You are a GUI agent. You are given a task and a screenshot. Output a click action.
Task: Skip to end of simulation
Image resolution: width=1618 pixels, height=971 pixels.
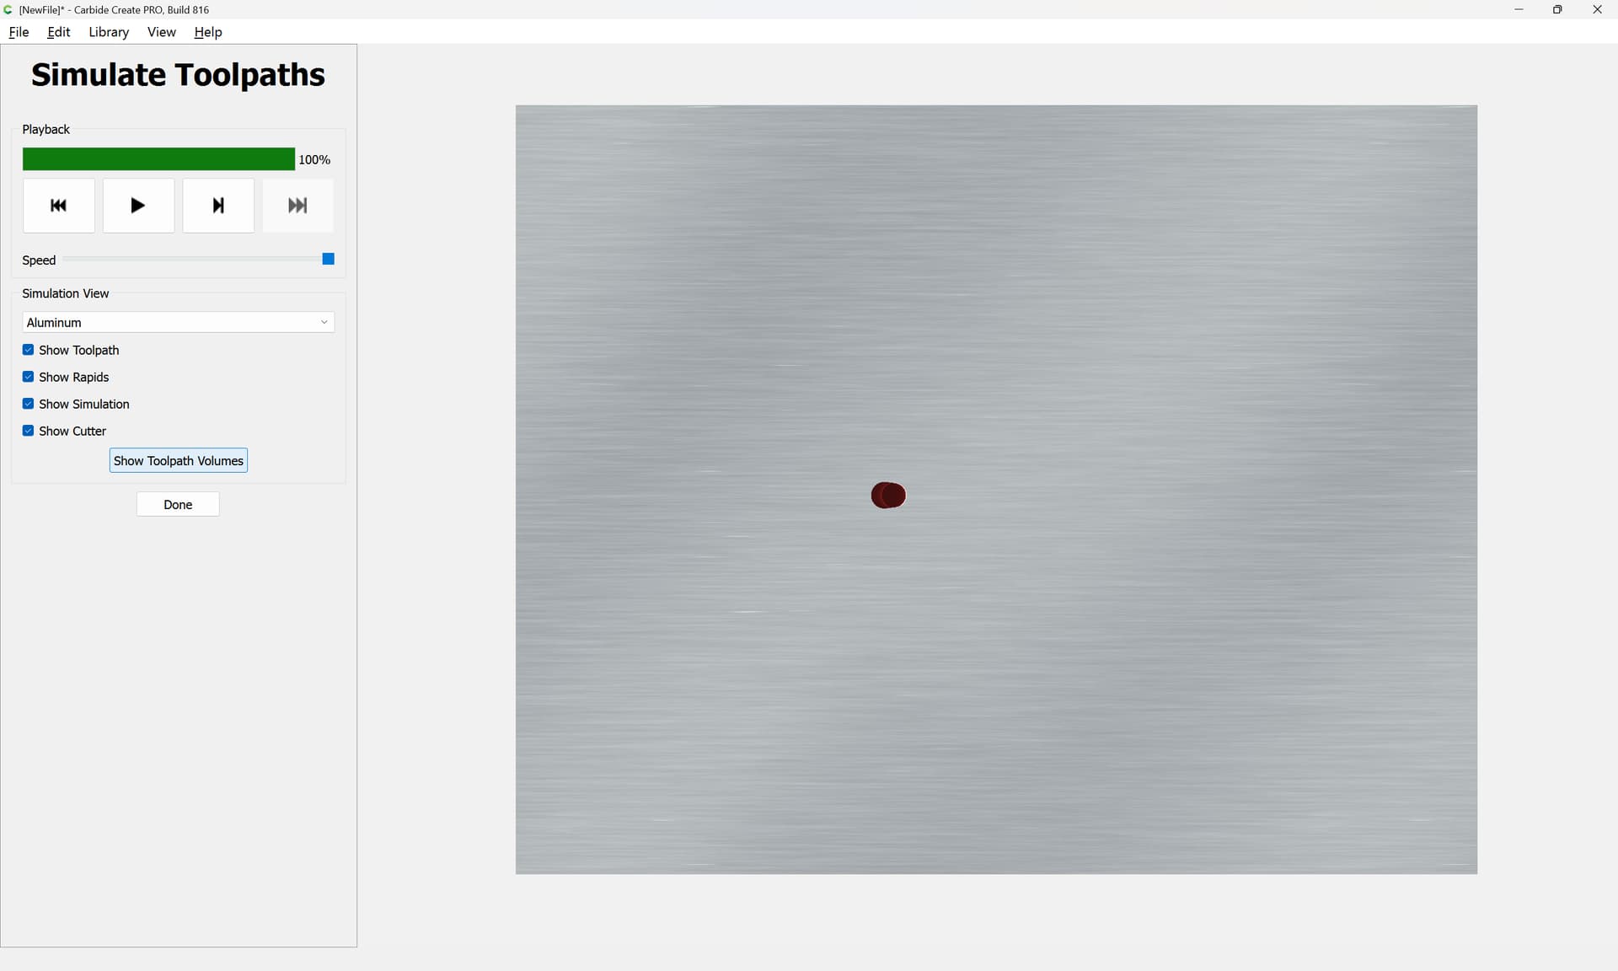click(297, 206)
